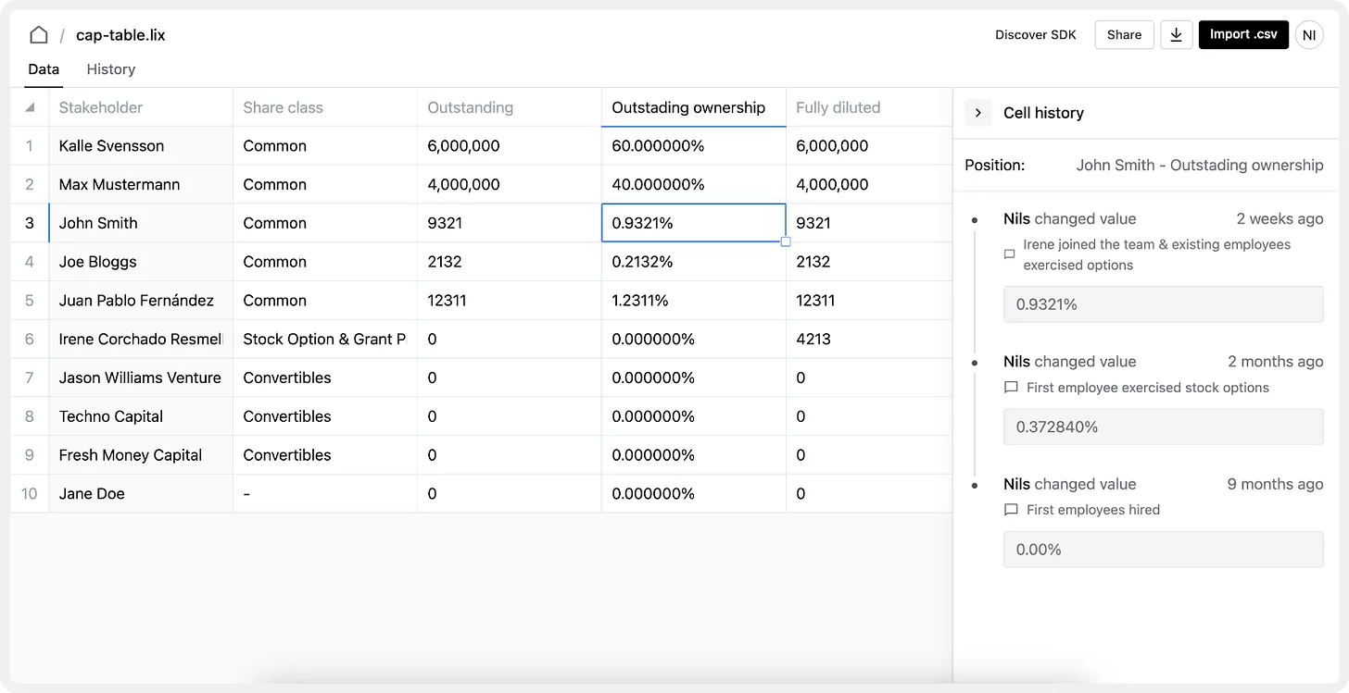This screenshot has height=693, width=1349.
Task: Click the 9 months ago timestamp
Action: [1275, 484]
